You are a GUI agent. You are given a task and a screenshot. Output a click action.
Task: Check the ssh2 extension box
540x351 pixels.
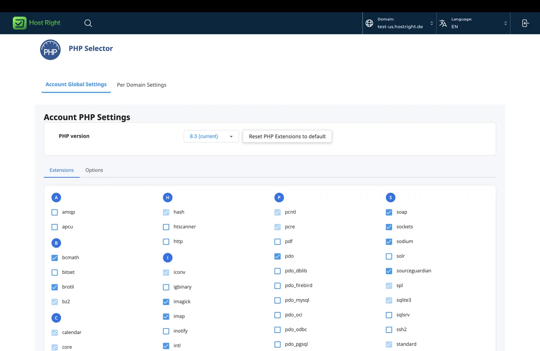pos(389,330)
